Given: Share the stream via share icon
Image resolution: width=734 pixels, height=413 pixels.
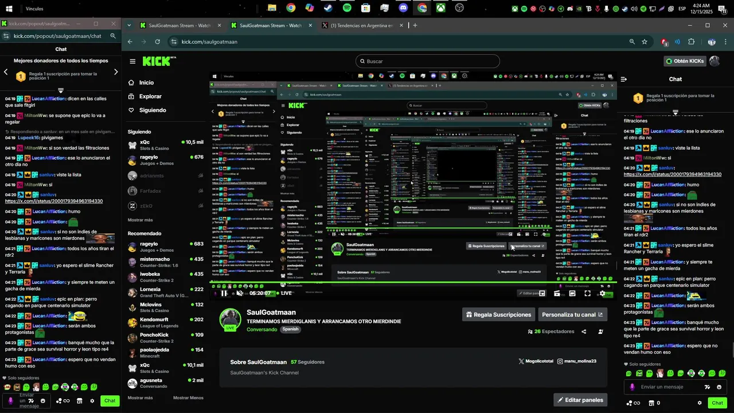Looking at the screenshot, I should 584,332.
